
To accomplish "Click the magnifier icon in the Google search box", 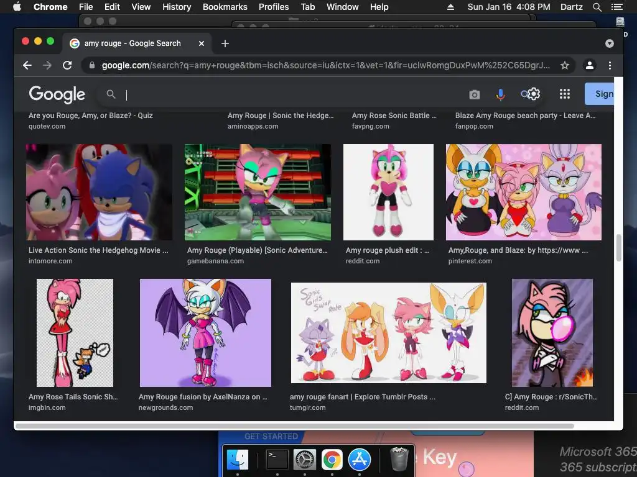I will click(111, 94).
